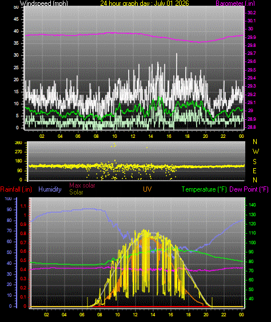
Task: Click the '30.2' barometer scale value
Action: [252, 13]
